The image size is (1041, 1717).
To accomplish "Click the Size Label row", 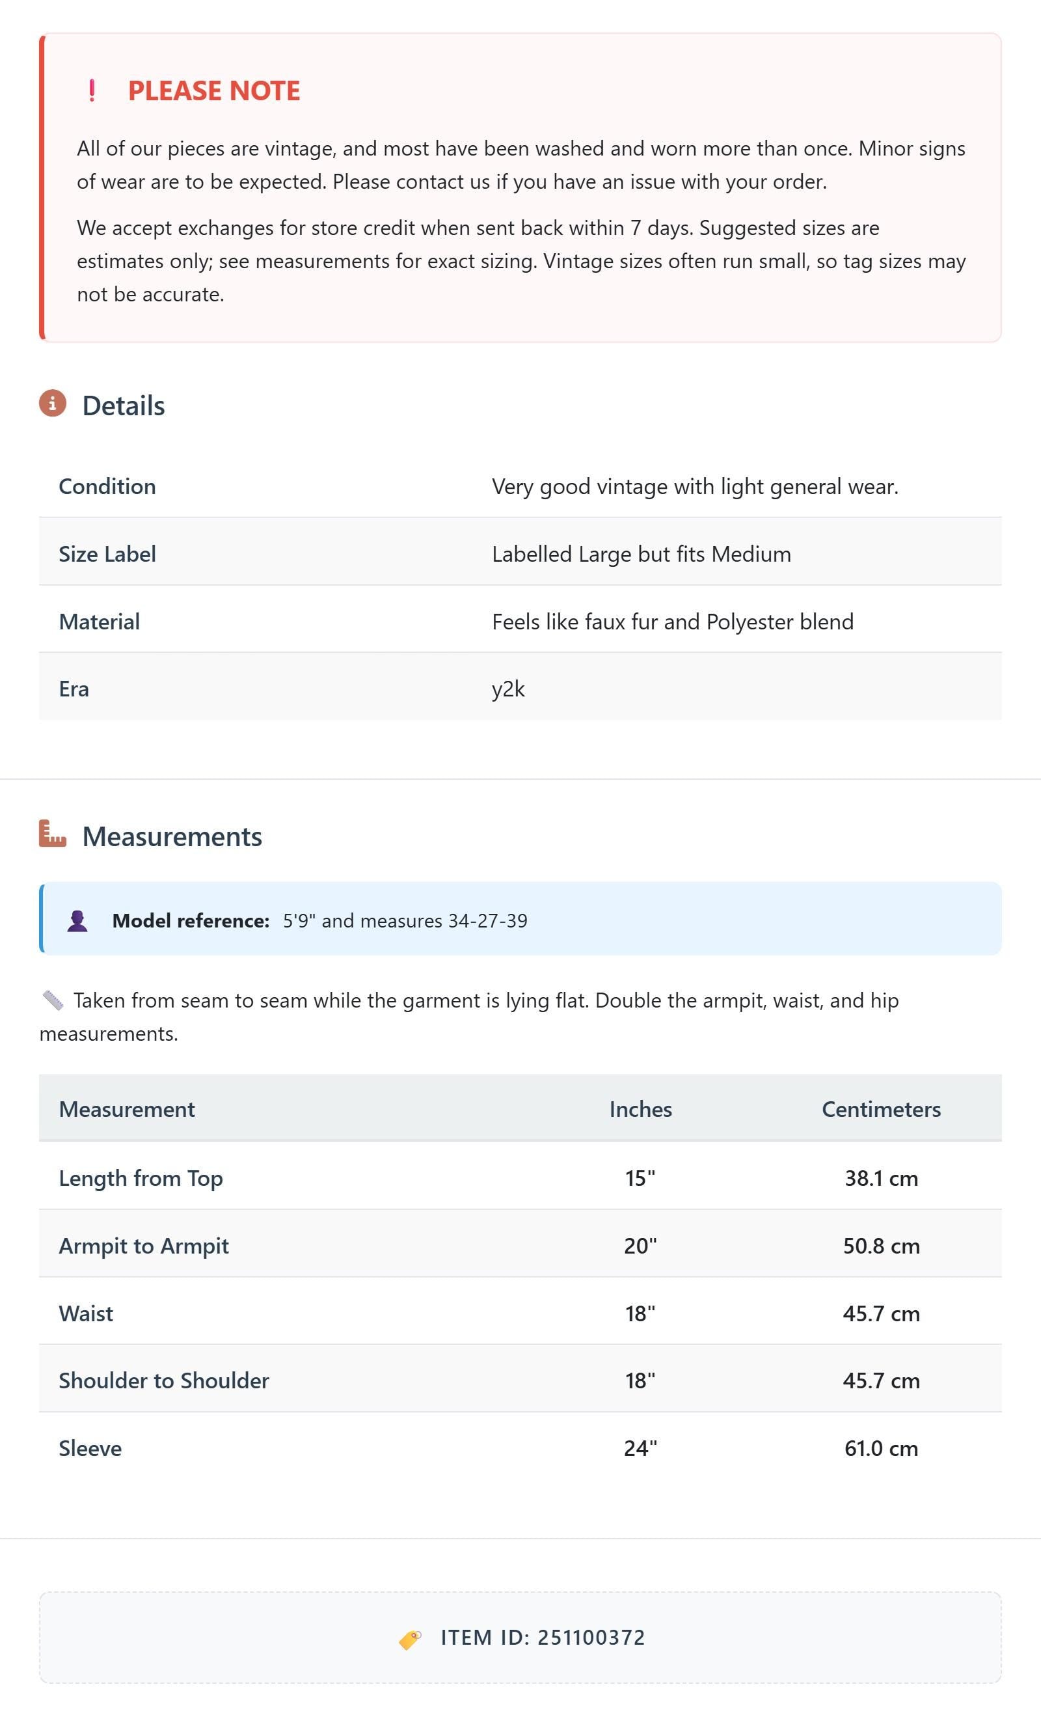I will coord(520,554).
